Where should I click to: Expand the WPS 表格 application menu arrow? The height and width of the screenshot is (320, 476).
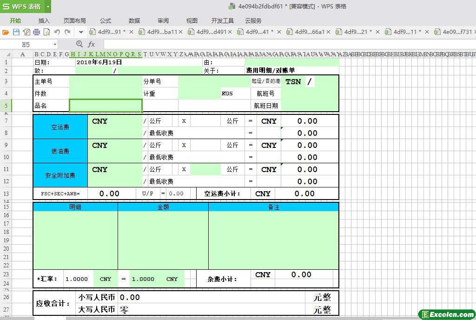coord(48,7)
